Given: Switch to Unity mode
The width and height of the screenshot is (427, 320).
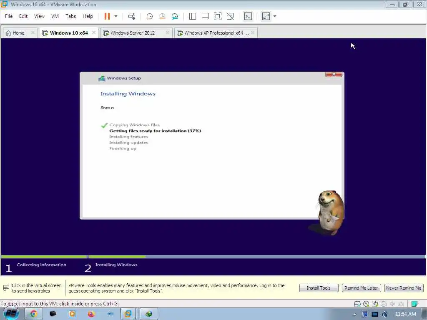Looking at the screenshot, I should click(x=230, y=16).
